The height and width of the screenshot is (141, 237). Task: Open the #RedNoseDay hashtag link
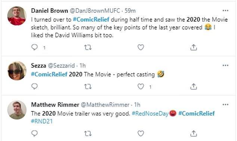[150, 113]
